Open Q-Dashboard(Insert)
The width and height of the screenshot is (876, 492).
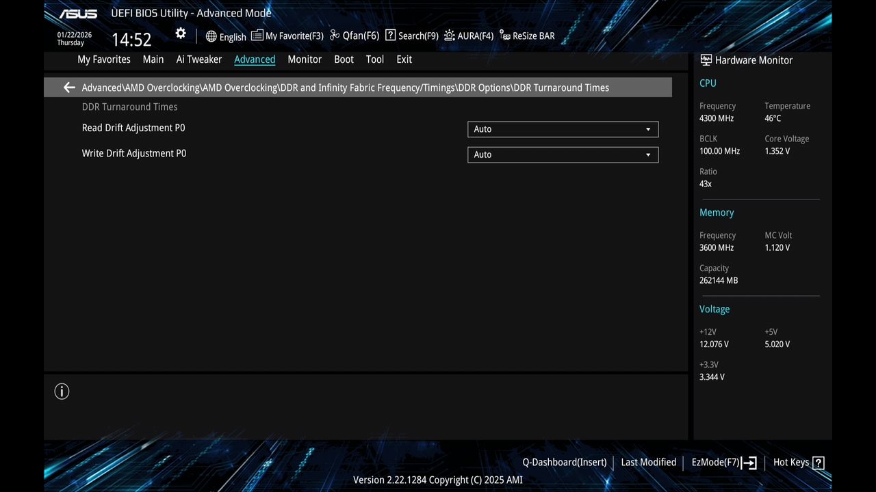[564, 462]
